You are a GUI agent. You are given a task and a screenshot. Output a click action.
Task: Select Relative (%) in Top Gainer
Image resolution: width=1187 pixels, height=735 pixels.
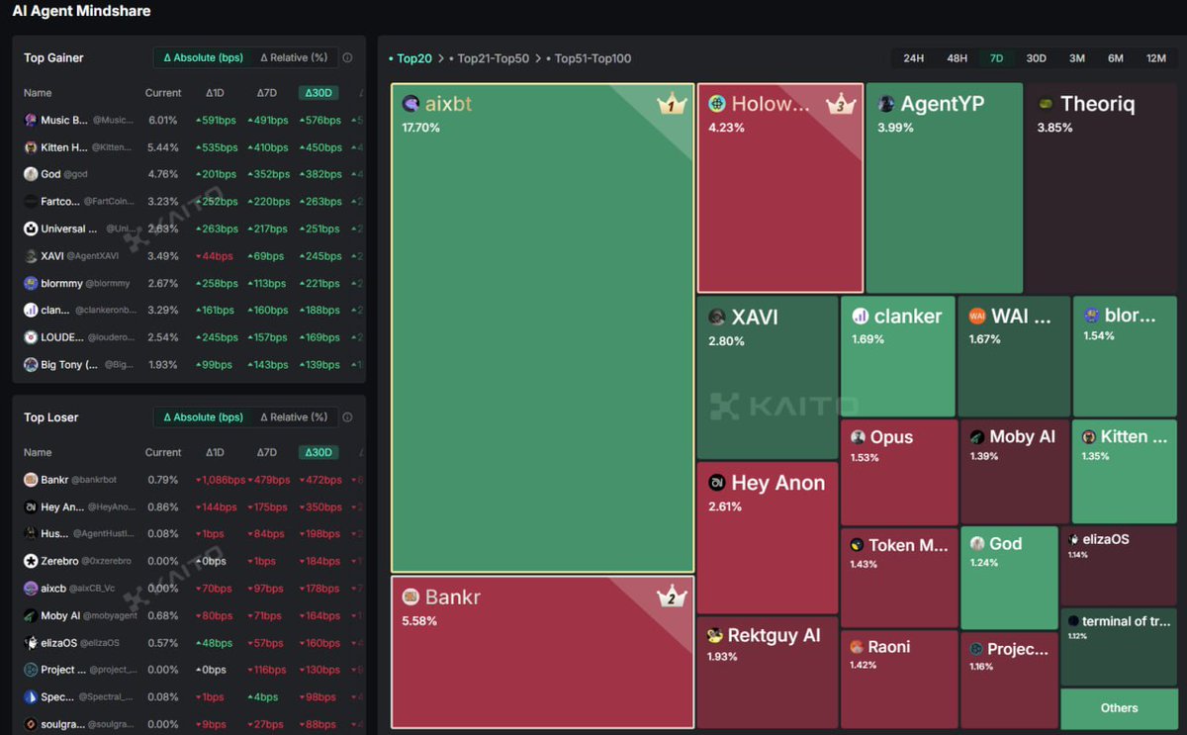(293, 57)
